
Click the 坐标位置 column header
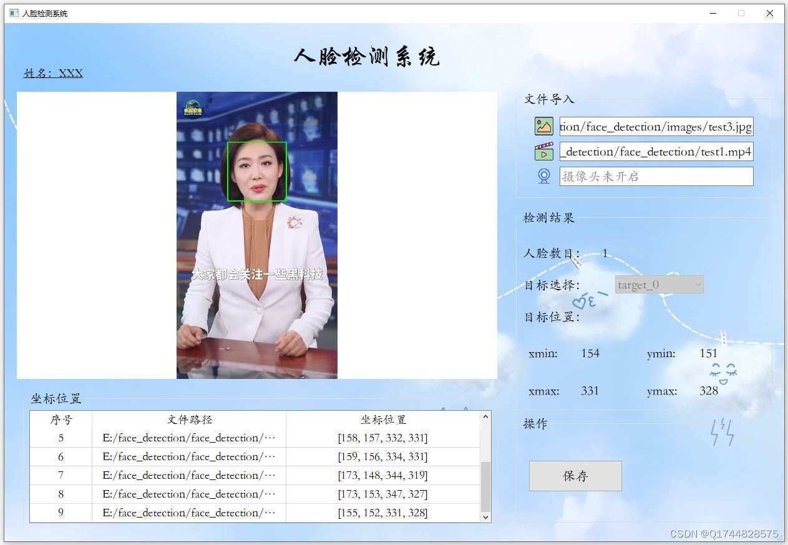(x=383, y=420)
